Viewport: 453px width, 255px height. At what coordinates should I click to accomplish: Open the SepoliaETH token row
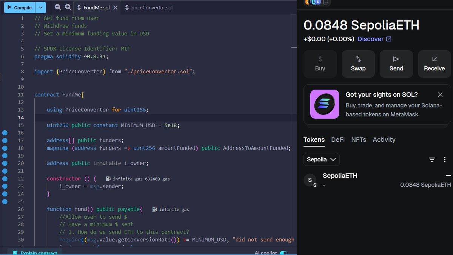(x=377, y=180)
